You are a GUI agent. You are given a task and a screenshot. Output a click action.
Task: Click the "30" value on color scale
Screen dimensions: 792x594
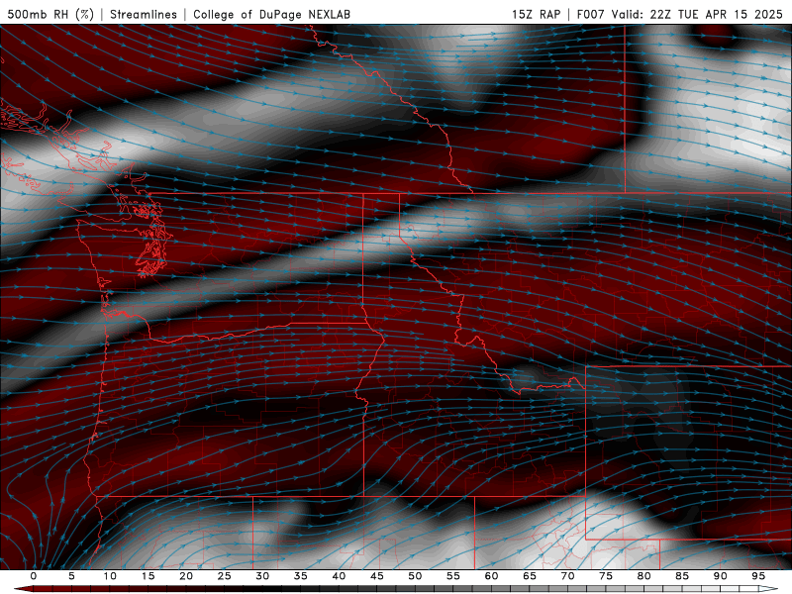tap(262, 576)
